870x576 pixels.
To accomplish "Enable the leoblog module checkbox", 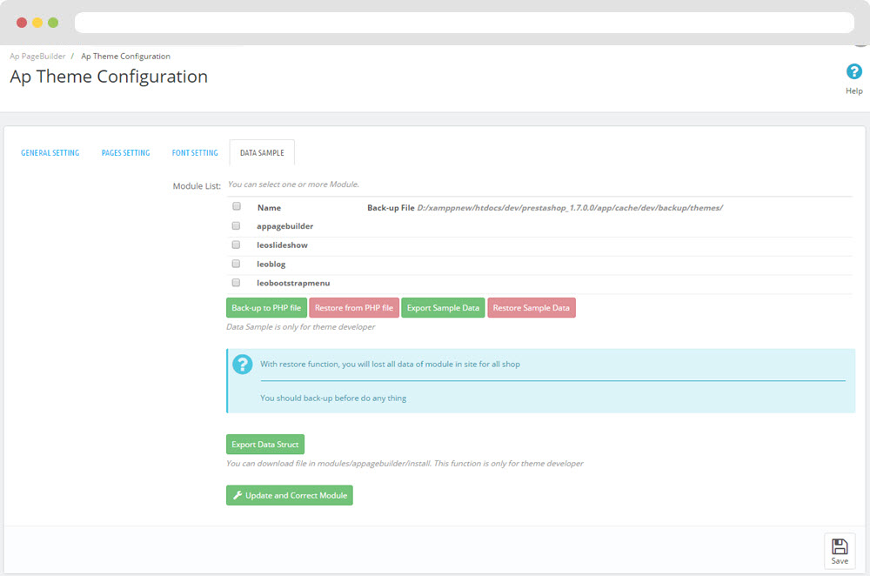I will (x=237, y=264).
